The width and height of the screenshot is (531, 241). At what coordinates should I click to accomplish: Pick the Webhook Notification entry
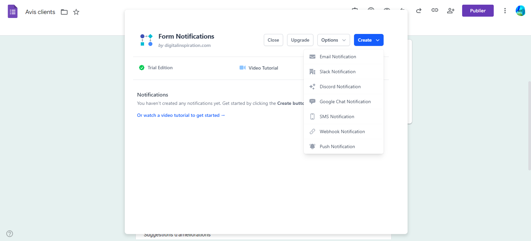342,131
